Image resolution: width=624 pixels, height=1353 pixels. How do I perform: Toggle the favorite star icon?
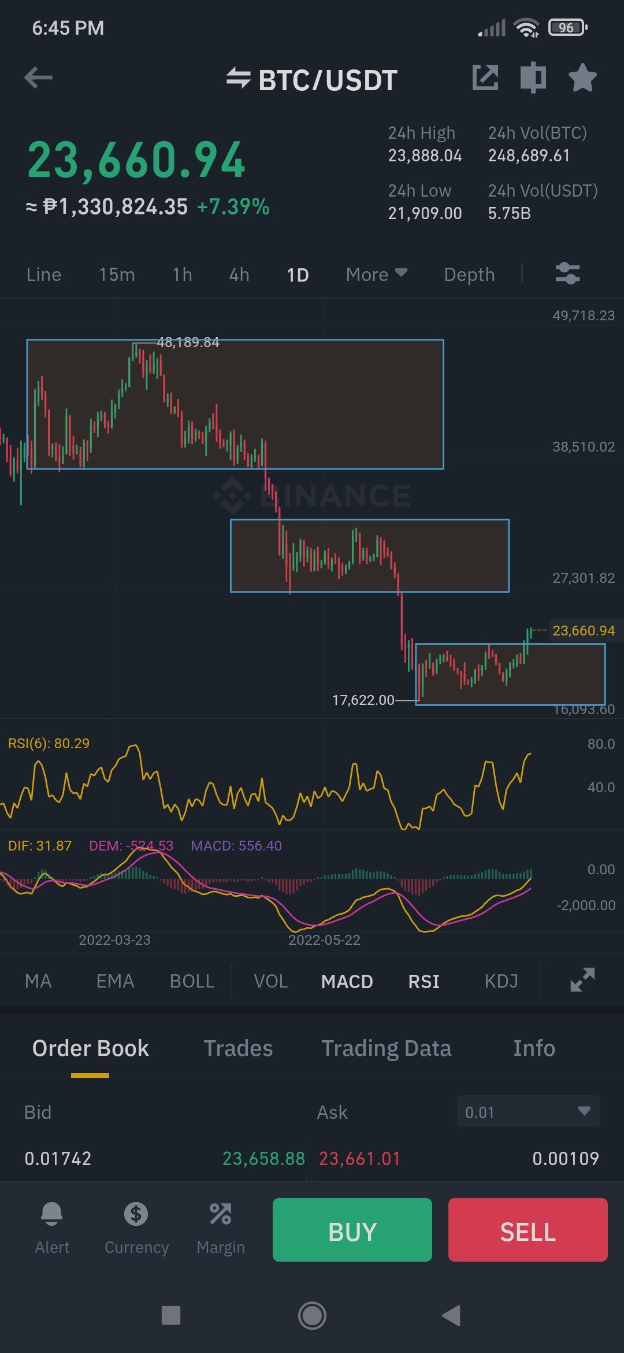[x=582, y=77]
